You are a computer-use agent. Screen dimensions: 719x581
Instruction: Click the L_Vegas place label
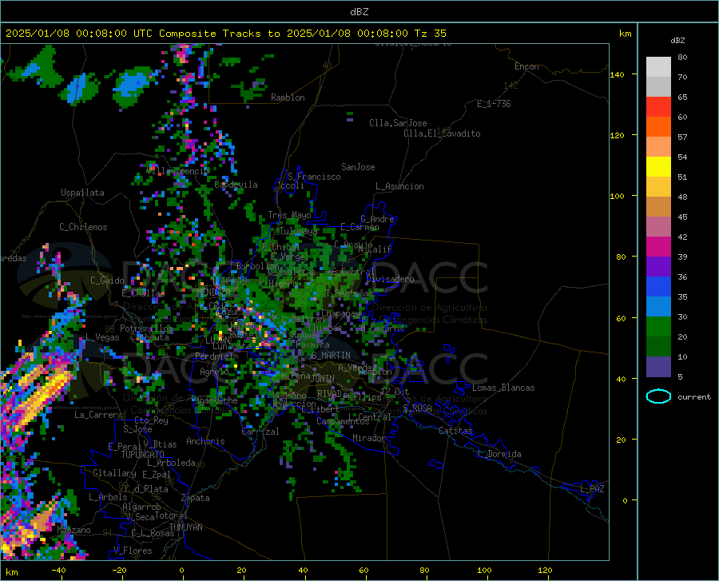(x=102, y=337)
